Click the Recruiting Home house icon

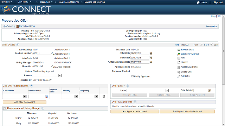(17, 26)
